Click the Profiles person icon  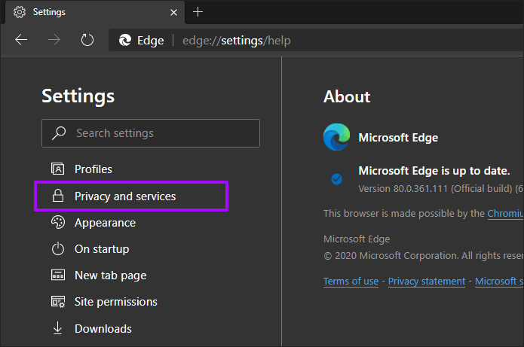point(58,169)
